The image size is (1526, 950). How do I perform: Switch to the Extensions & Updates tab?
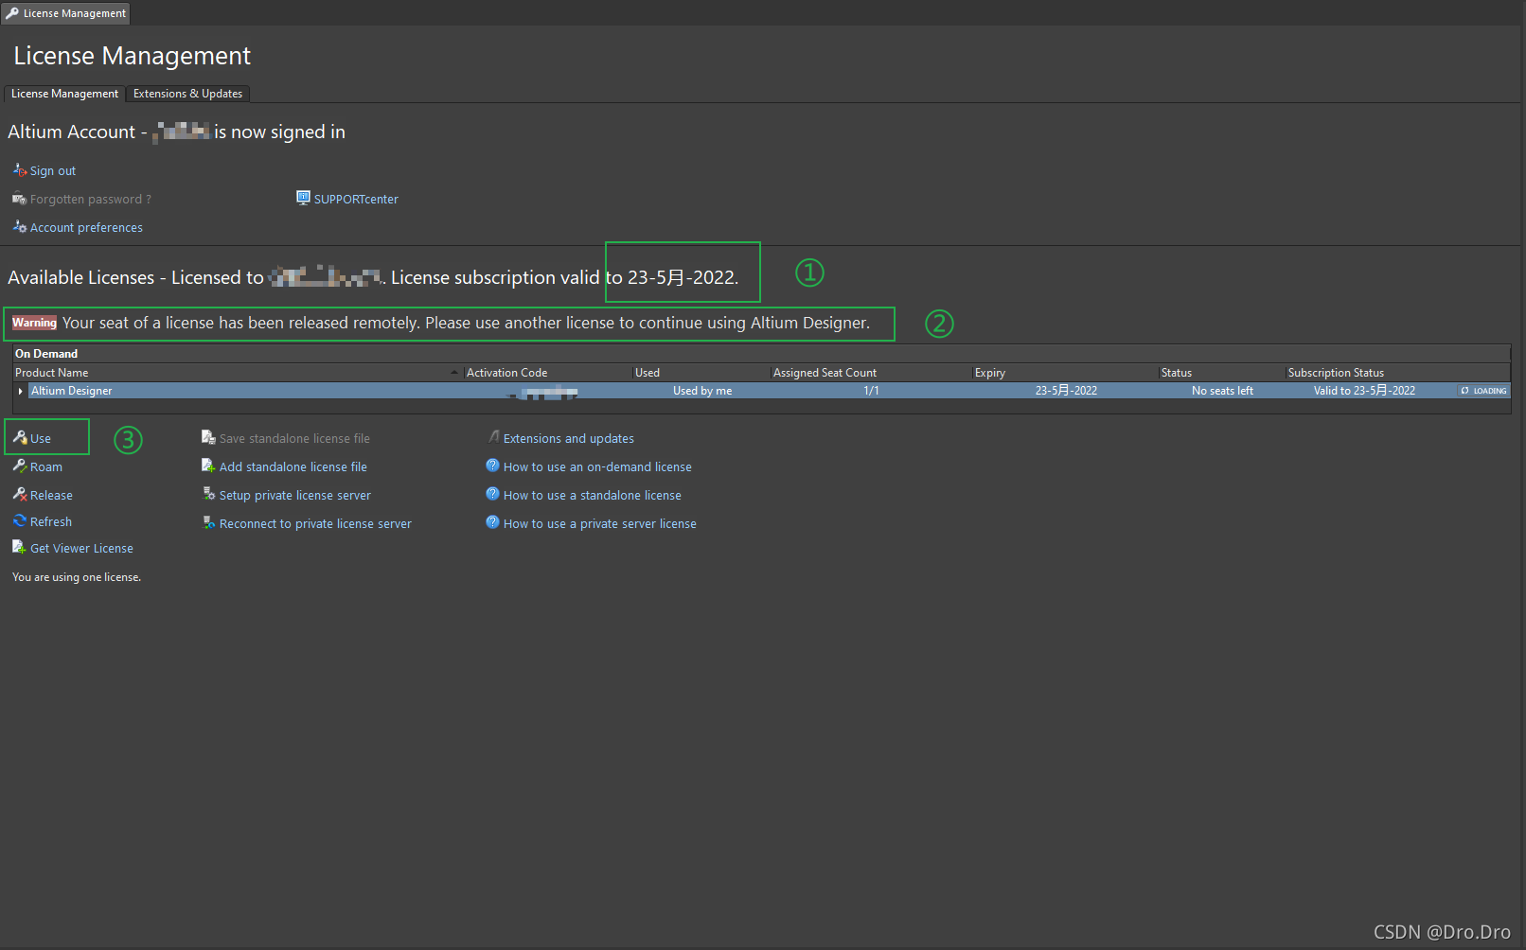(x=187, y=94)
